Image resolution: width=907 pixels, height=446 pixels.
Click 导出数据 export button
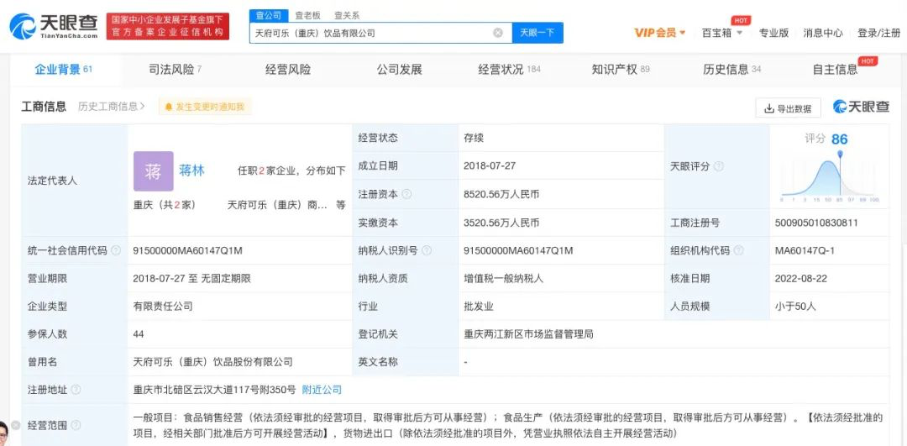[x=788, y=108]
